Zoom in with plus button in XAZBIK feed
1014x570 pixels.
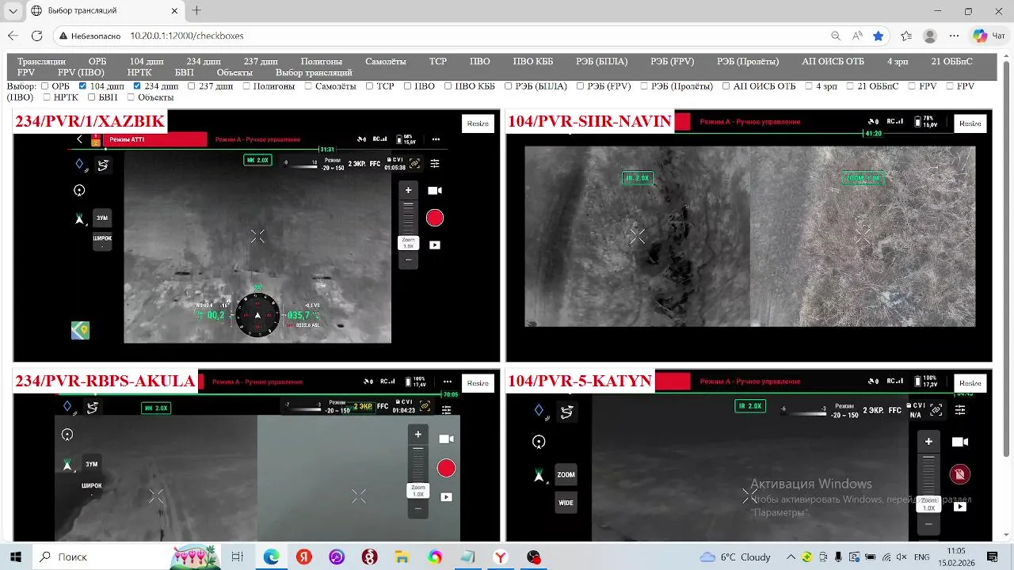[408, 190]
